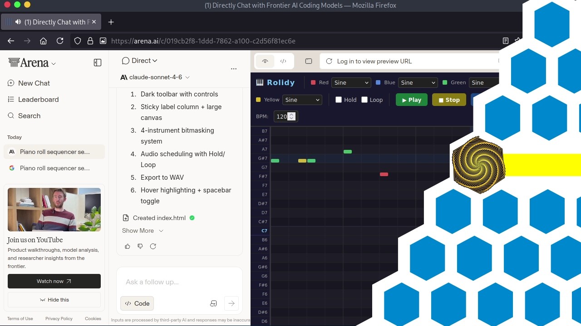Open the Leaderboard list icon
This screenshot has width=581, height=326.
click(x=11, y=100)
